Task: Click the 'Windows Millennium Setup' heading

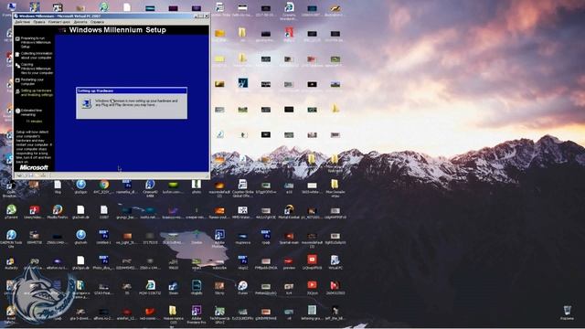Action: pyautogui.click(x=118, y=30)
